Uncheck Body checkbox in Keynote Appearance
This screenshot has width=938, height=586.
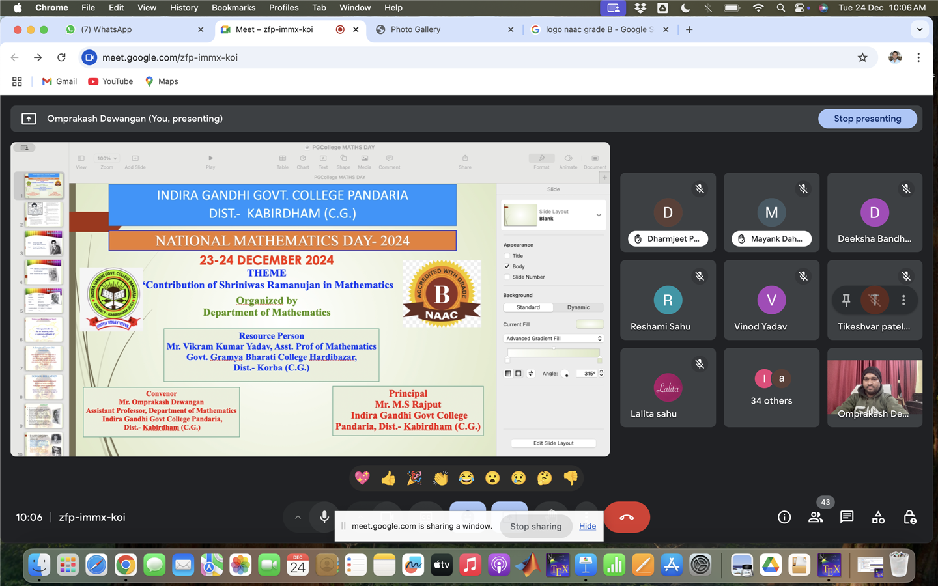coord(507,266)
